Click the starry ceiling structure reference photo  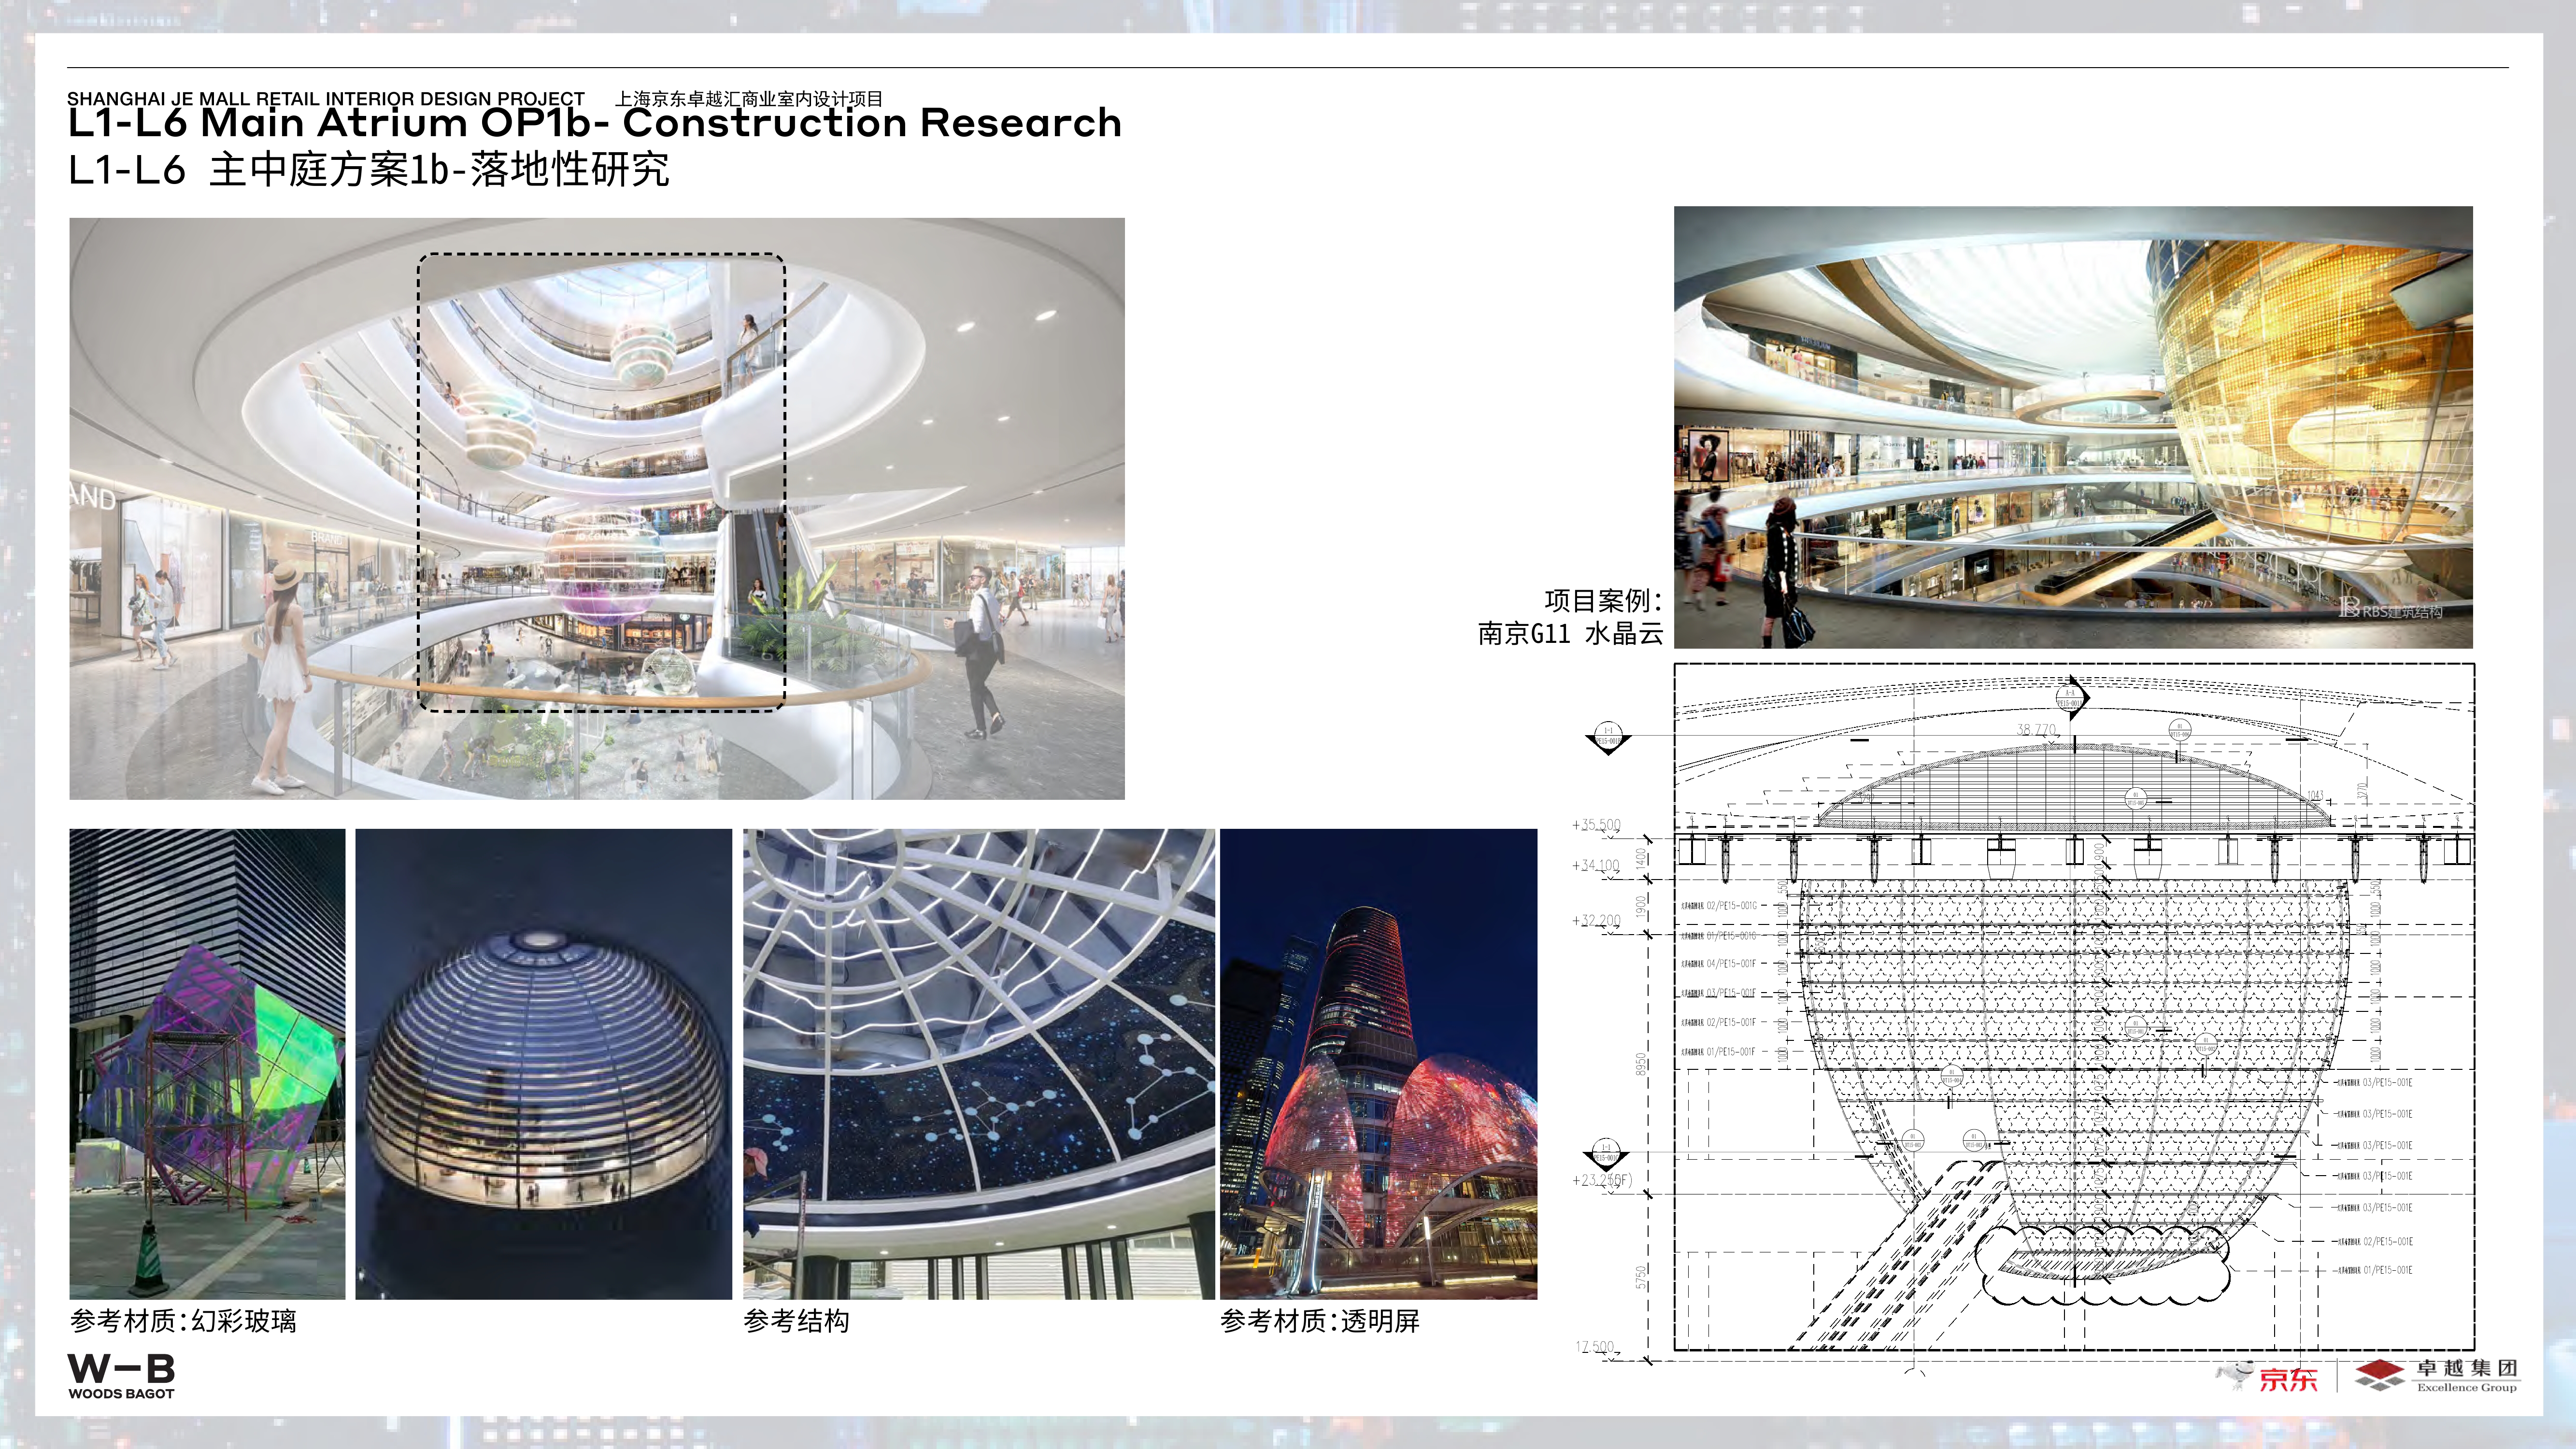[979, 1064]
